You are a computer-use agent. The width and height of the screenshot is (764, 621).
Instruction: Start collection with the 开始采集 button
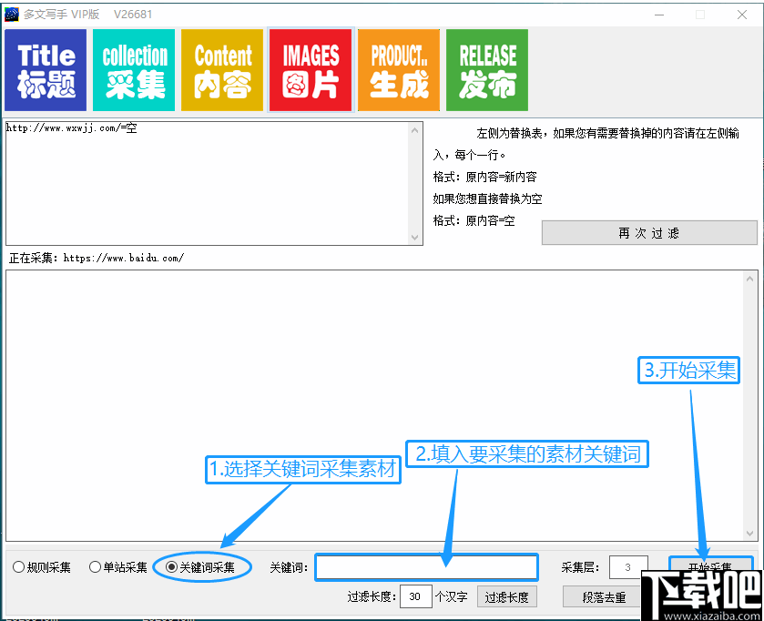[710, 566]
